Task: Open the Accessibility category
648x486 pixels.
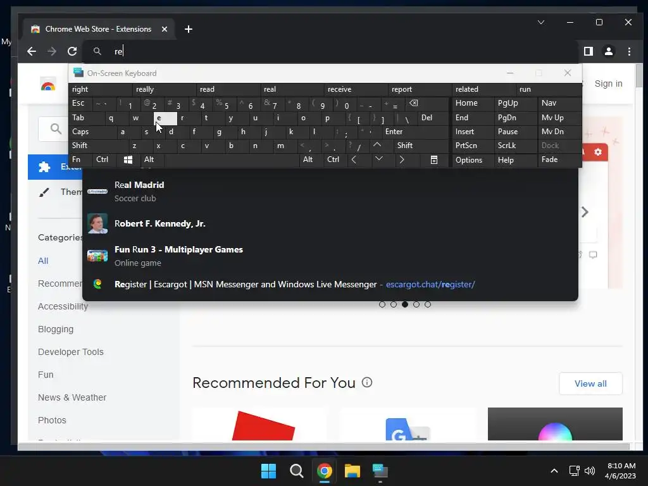Action: pyautogui.click(x=63, y=306)
